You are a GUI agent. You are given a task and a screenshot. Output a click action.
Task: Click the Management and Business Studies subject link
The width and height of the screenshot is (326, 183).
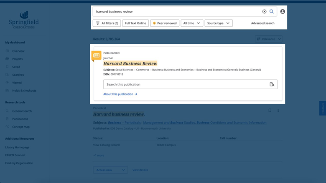click(x=169, y=123)
